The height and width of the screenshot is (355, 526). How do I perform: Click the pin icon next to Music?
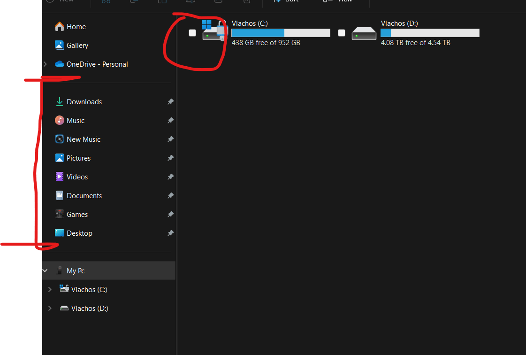point(170,120)
